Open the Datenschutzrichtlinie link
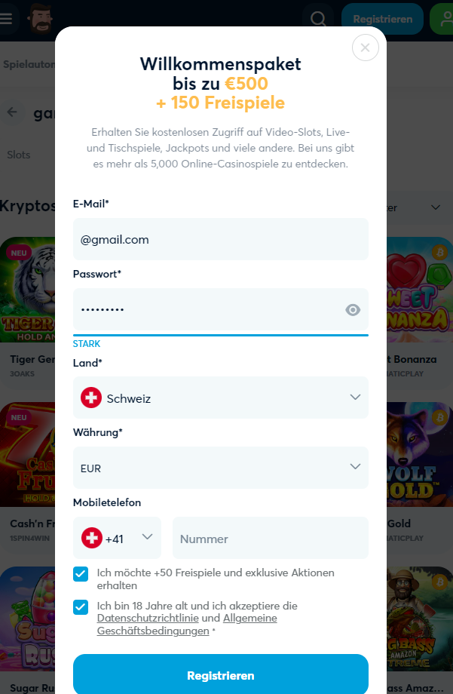The height and width of the screenshot is (694, 453). point(146,617)
